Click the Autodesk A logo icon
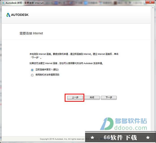Screen dimensions: 156x143 click(8, 15)
